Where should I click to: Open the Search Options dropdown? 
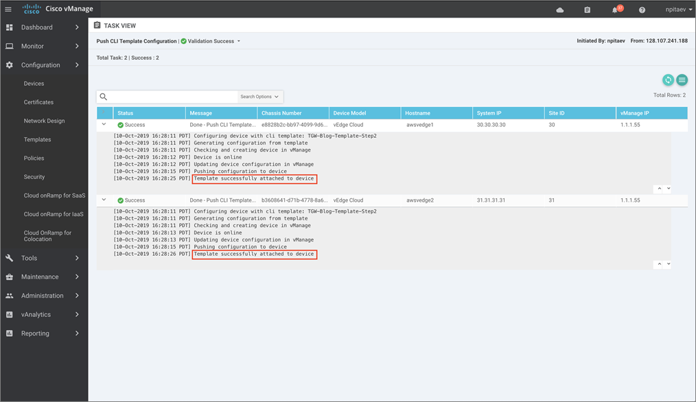[x=259, y=97]
